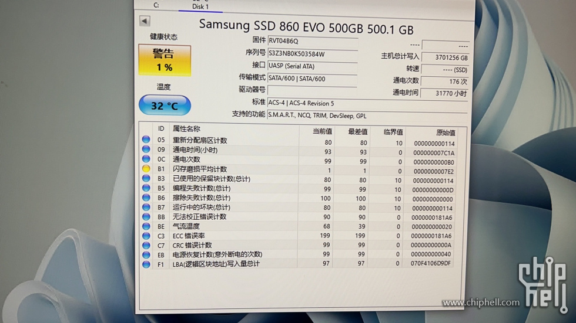This screenshot has height=323, width=576.
Task: Select the CRC 错误计数 row name
Action: 192,245
